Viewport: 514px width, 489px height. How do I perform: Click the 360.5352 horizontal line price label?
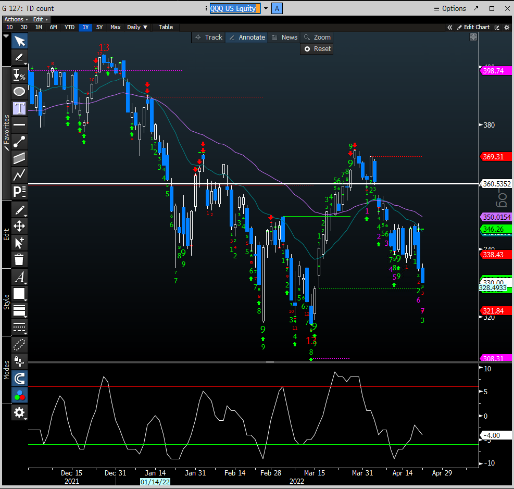coord(496,184)
